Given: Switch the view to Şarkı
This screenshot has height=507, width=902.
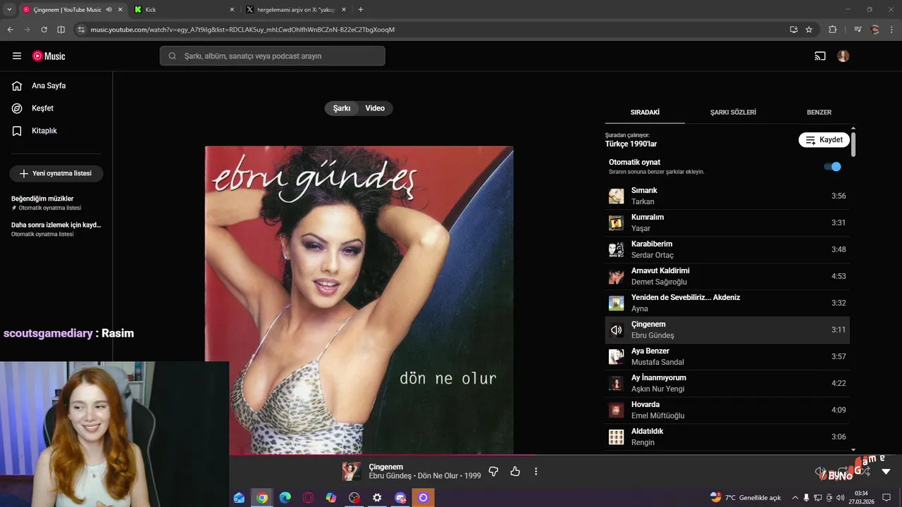Looking at the screenshot, I should click(x=342, y=108).
